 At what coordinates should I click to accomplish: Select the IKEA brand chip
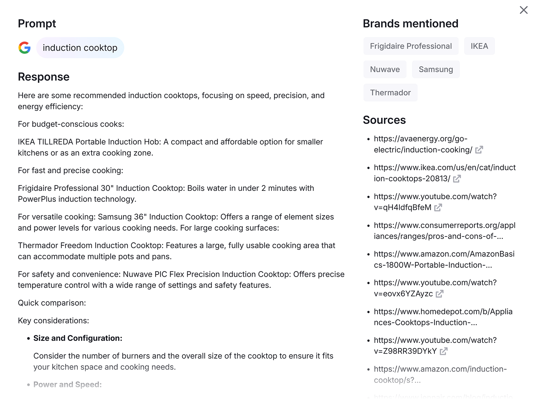pos(479,46)
